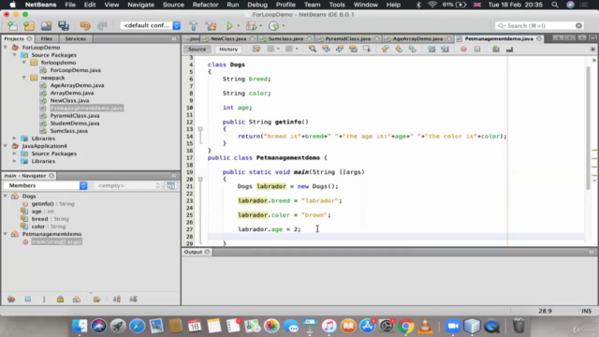Toggle Fully Qualified Names filter in Navigator

coord(96,300)
